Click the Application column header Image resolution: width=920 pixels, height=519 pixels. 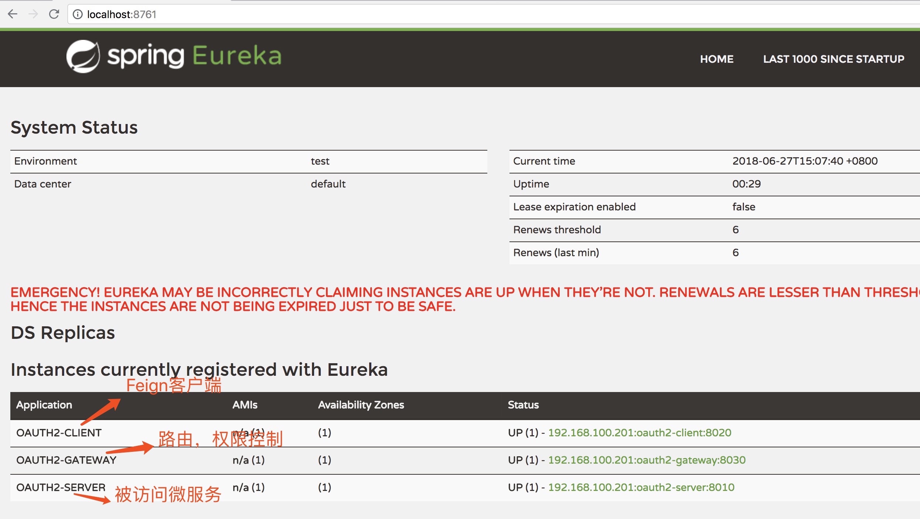[x=44, y=405]
